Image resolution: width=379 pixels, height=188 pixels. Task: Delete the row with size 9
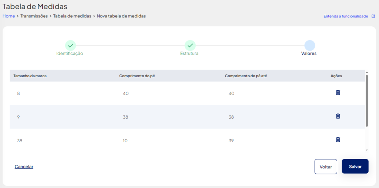coord(338,116)
